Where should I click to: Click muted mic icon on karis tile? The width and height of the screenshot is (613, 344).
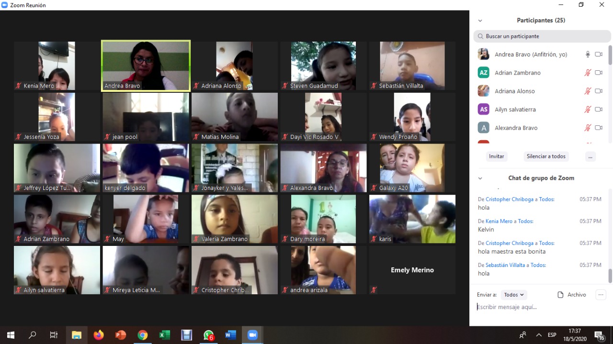pyautogui.click(x=374, y=239)
